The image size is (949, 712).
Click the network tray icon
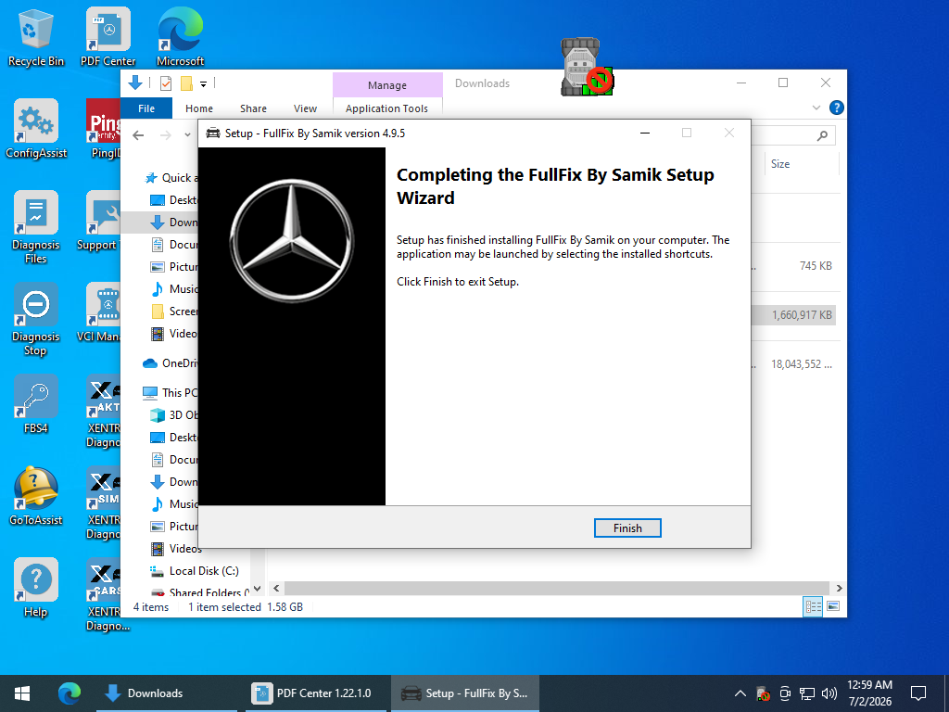click(x=807, y=693)
